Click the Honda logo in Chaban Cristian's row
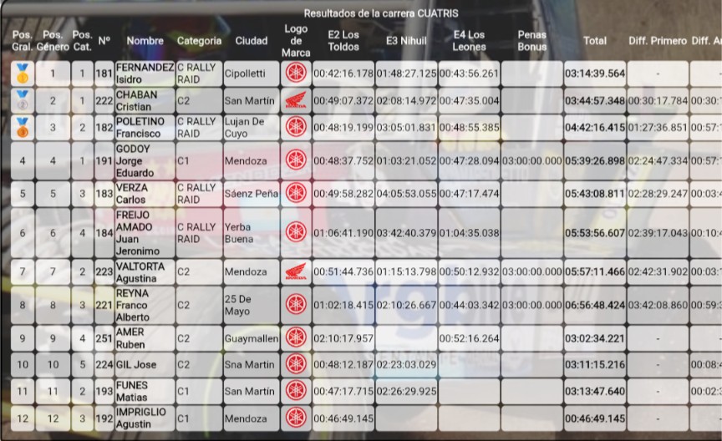 296,101
